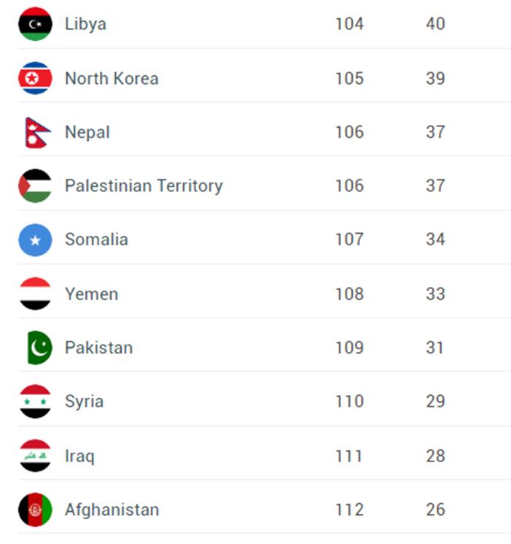Select score 33 in Yemen row
Image resolution: width=511 pixels, height=544 pixels.
point(435,294)
